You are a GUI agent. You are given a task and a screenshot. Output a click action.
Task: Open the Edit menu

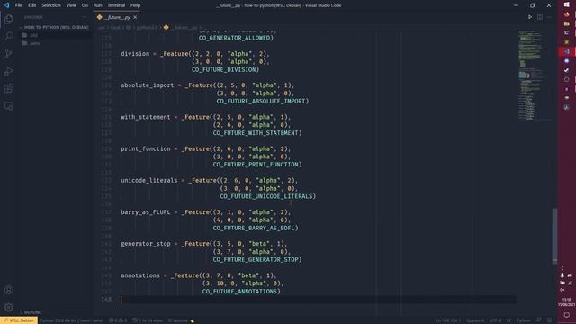[x=32, y=5]
